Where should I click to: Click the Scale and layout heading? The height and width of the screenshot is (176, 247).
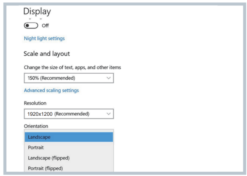(x=49, y=54)
